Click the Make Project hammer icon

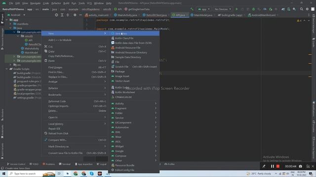point(192,9)
